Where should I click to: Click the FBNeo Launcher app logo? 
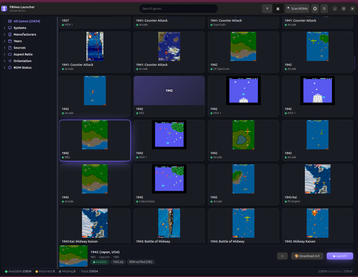click(4, 9)
